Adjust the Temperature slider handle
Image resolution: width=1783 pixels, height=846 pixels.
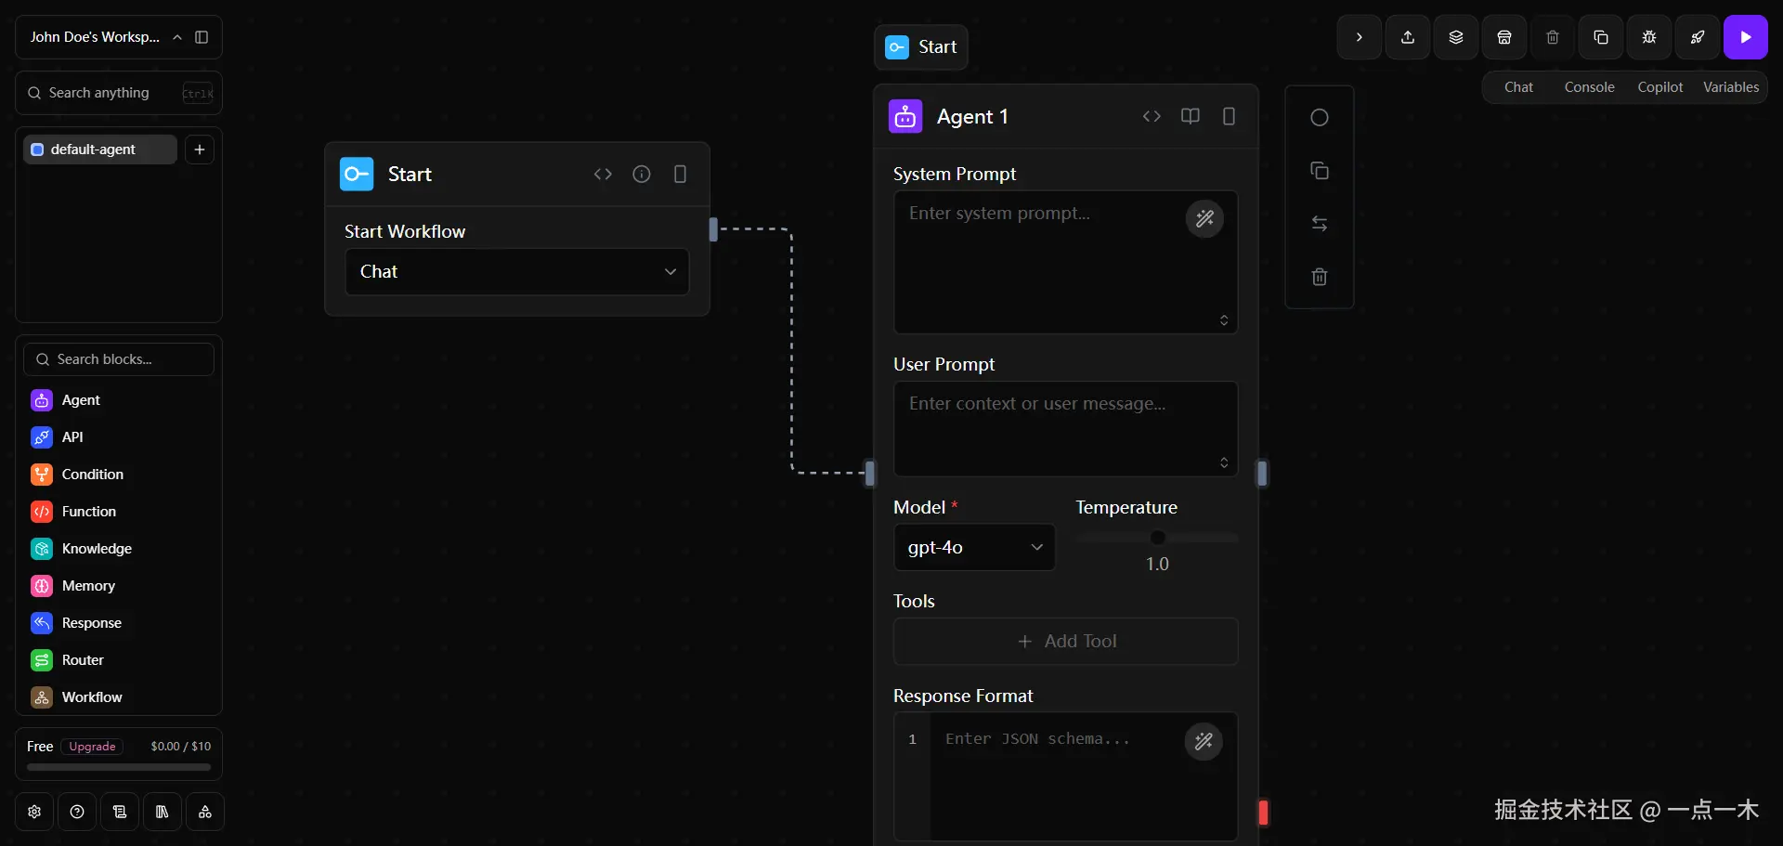point(1157,538)
